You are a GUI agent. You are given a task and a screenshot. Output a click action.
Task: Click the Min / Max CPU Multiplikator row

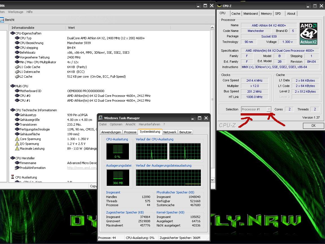112,62
